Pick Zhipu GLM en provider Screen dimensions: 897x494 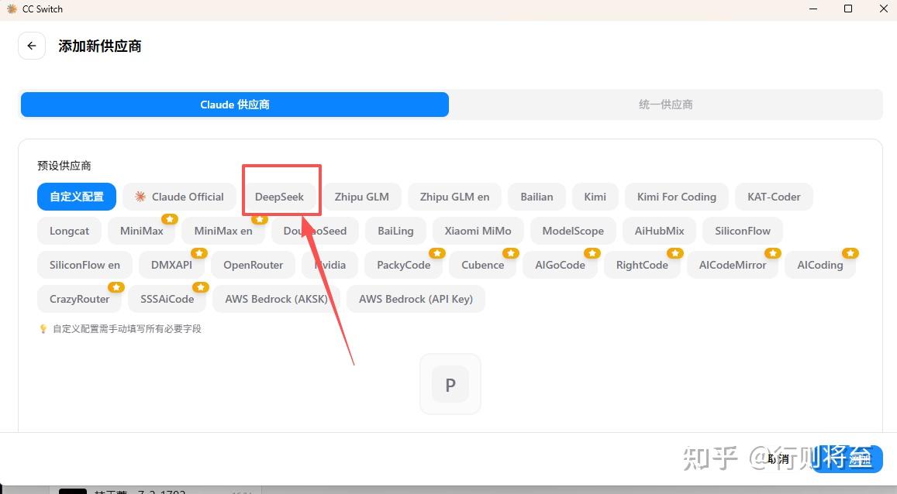455,197
